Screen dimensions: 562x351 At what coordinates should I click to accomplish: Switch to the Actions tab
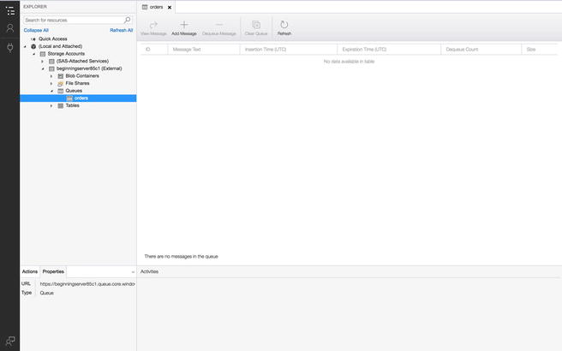(30, 271)
